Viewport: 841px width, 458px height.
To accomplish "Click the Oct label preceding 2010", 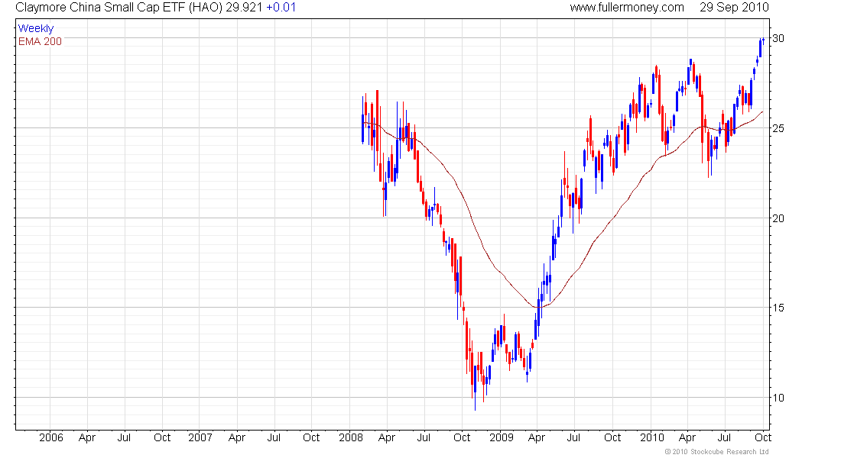I will pos(612,437).
